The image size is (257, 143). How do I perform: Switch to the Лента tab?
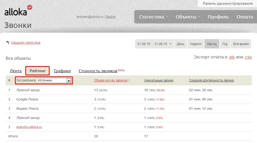(x=16, y=71)
